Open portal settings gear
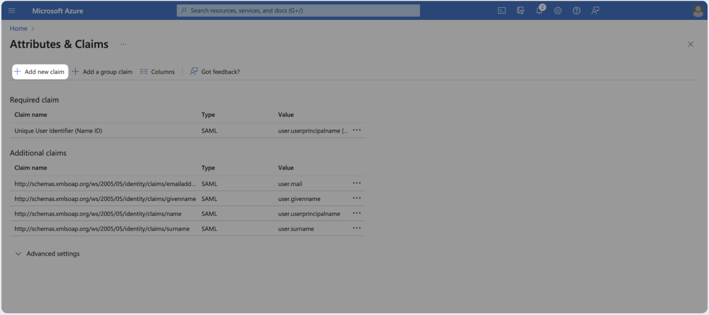The image size is (709, 315). click(558, 11)
